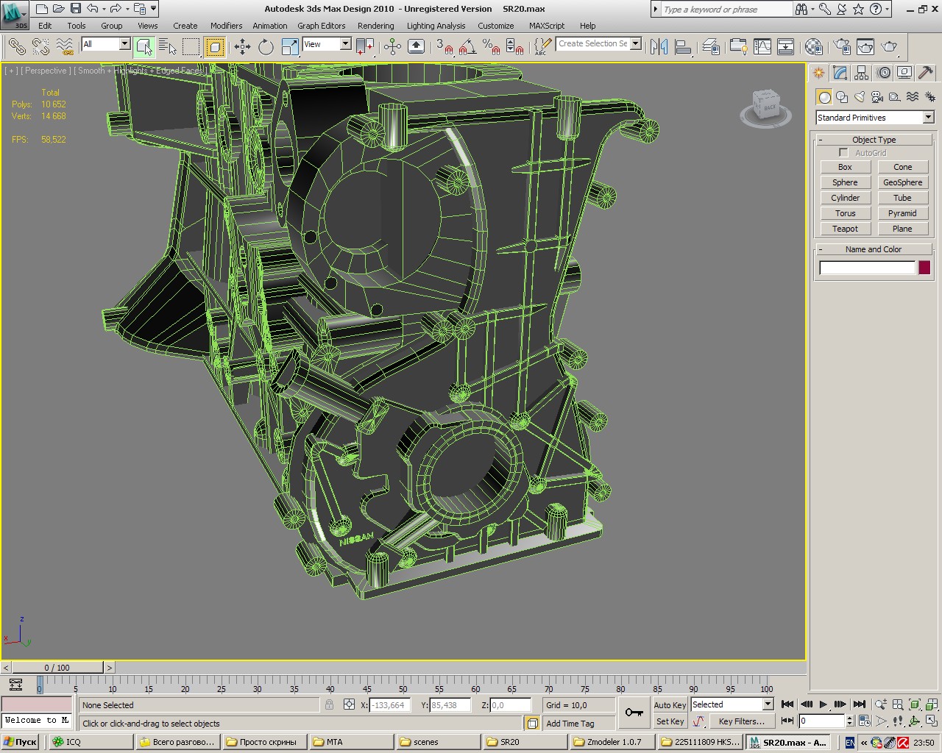This screenshot has height=753, width=942.
Task: Open the Mirror tool
Action: 659,47
